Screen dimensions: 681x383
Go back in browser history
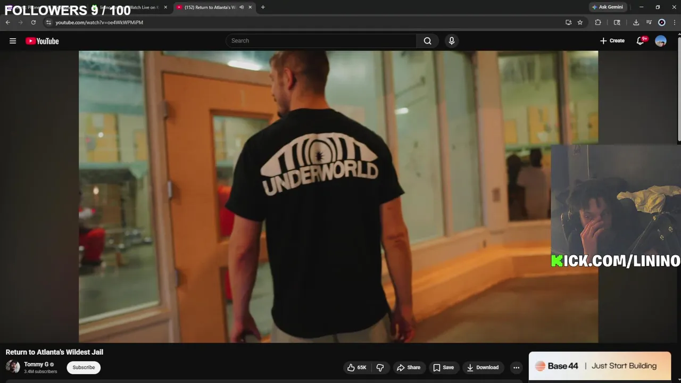tap(8, 22)
